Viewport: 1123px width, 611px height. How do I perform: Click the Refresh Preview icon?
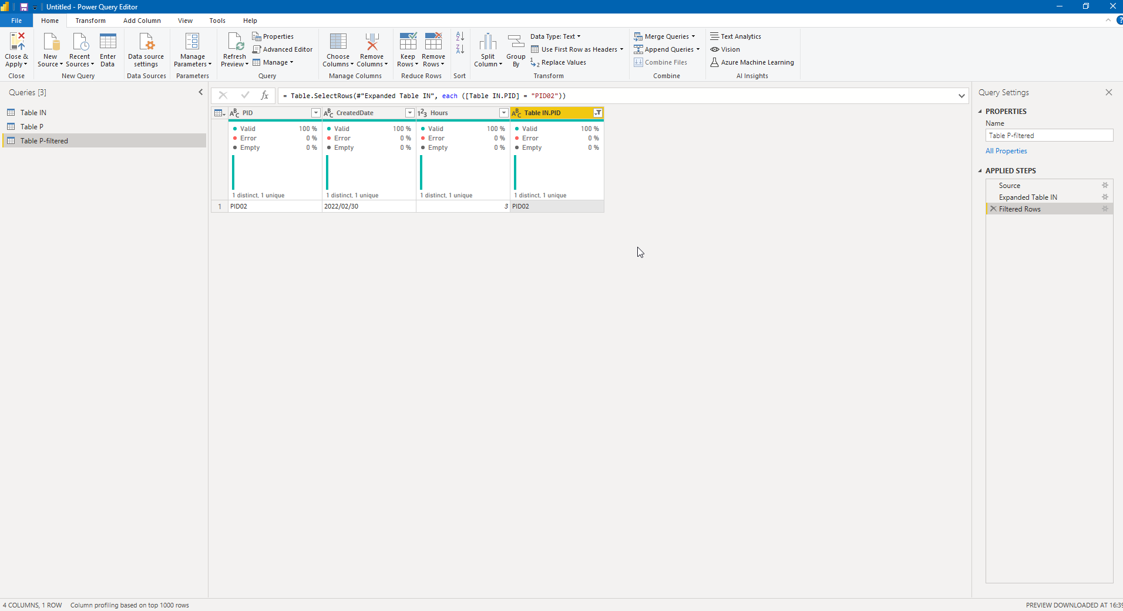tap(235, 42)
